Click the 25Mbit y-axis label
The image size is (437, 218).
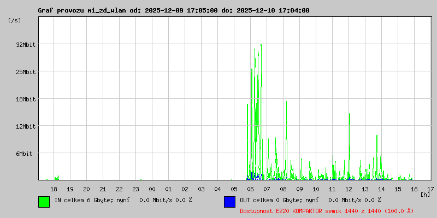(x=25, y=72)
